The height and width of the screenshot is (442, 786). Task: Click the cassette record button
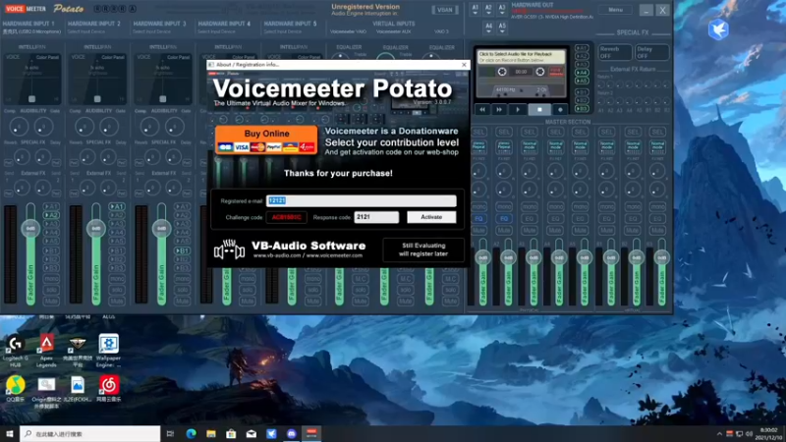(560, 109)
